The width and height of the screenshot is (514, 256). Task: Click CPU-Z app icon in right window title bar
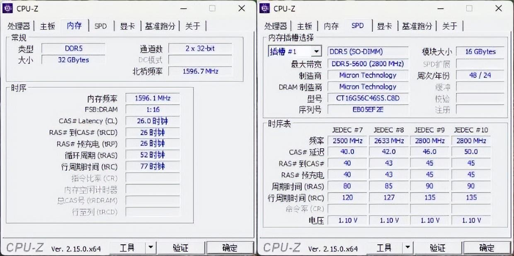[x=265, y=8]
